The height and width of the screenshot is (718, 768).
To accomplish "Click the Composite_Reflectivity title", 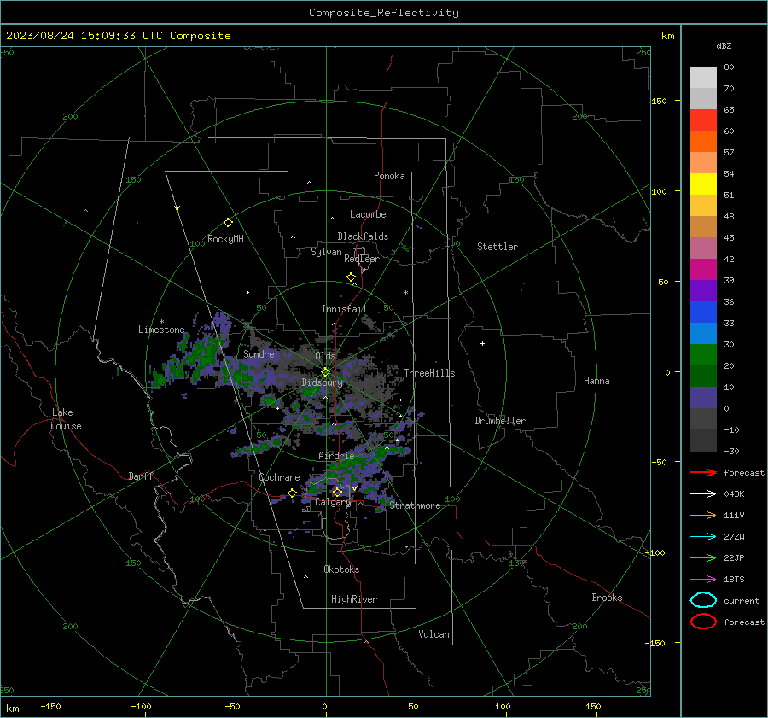I will (x=383, y=13).
